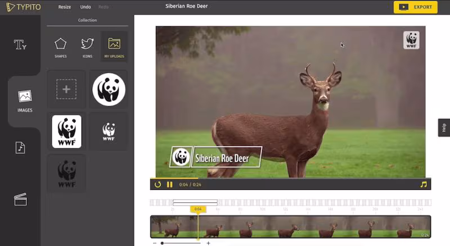
Task: Select the Images sidebar section
Action: coord(25,101)
